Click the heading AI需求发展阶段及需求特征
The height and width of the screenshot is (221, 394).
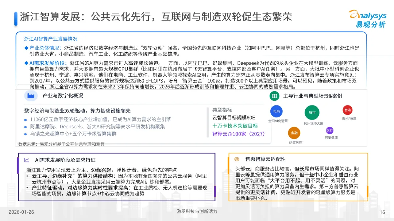65,160
